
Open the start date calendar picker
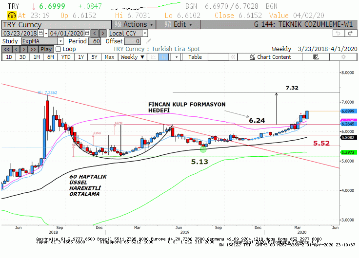(40, 34)
